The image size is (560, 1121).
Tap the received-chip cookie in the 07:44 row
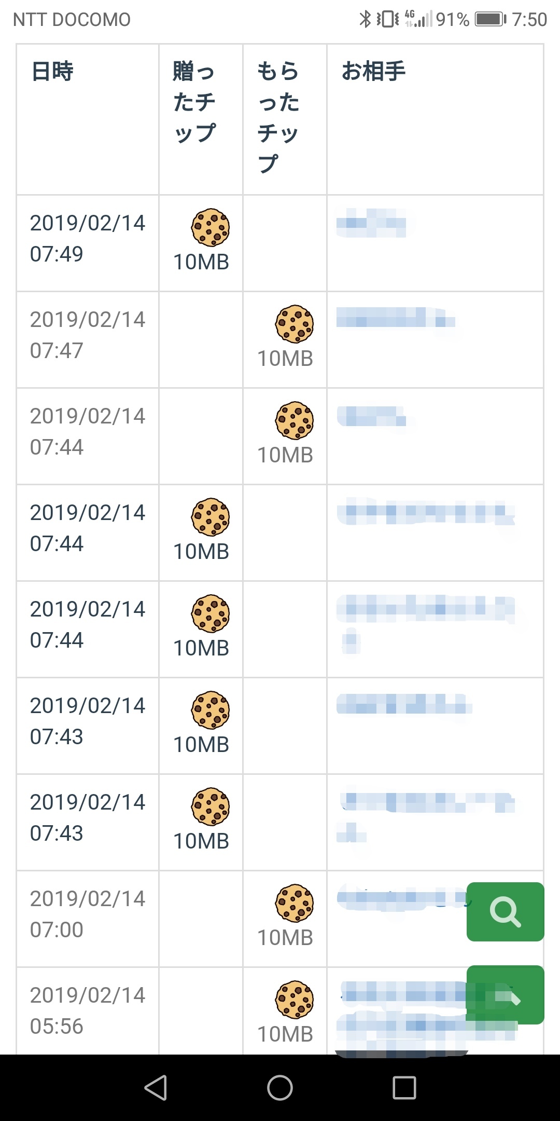294,420
